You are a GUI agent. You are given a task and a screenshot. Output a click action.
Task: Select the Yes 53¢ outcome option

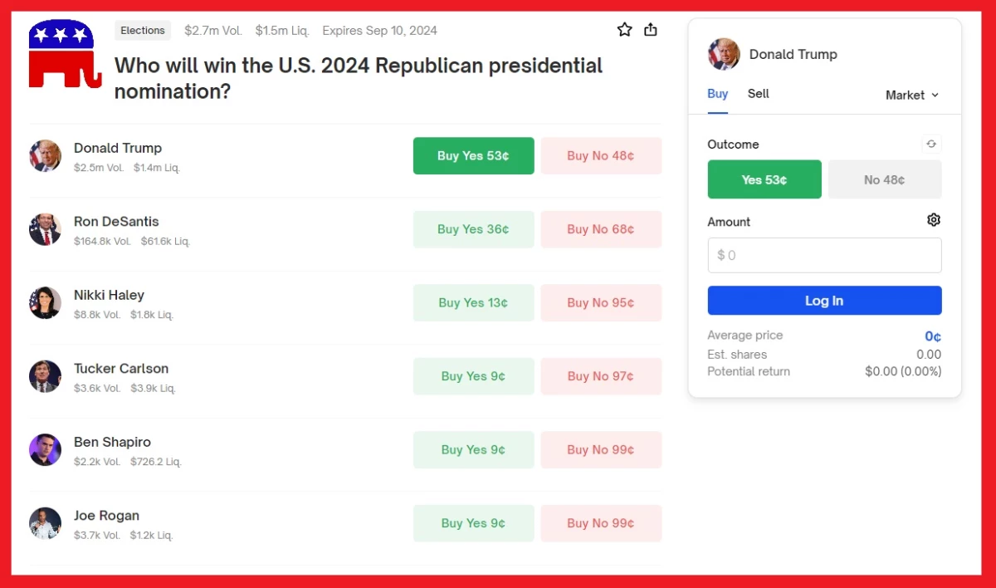tap(764, 179)
